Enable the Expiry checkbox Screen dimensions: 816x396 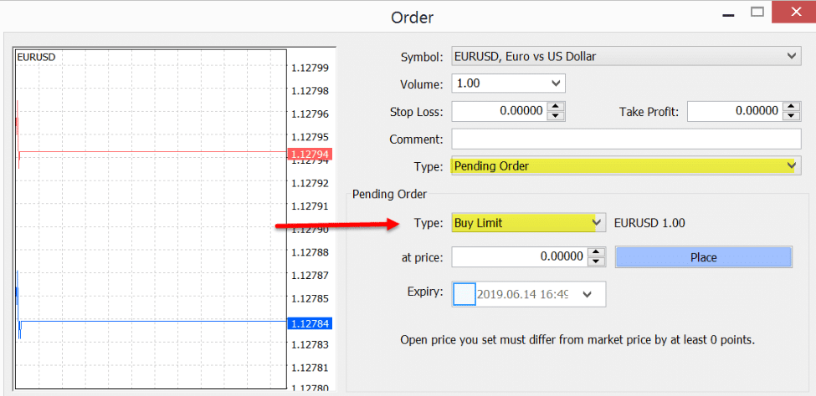[464, 294]
